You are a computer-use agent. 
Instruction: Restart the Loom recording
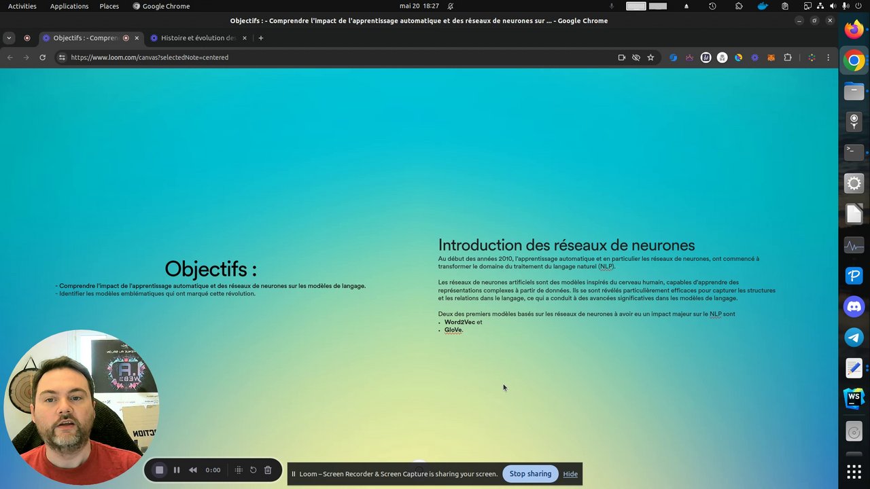pos(253,470)
